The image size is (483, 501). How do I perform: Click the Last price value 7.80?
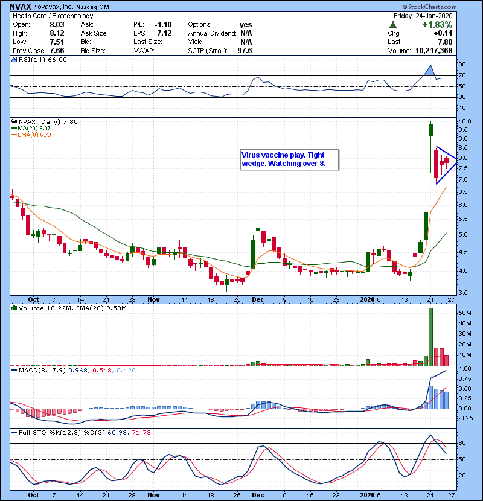[x=446, y=42]
